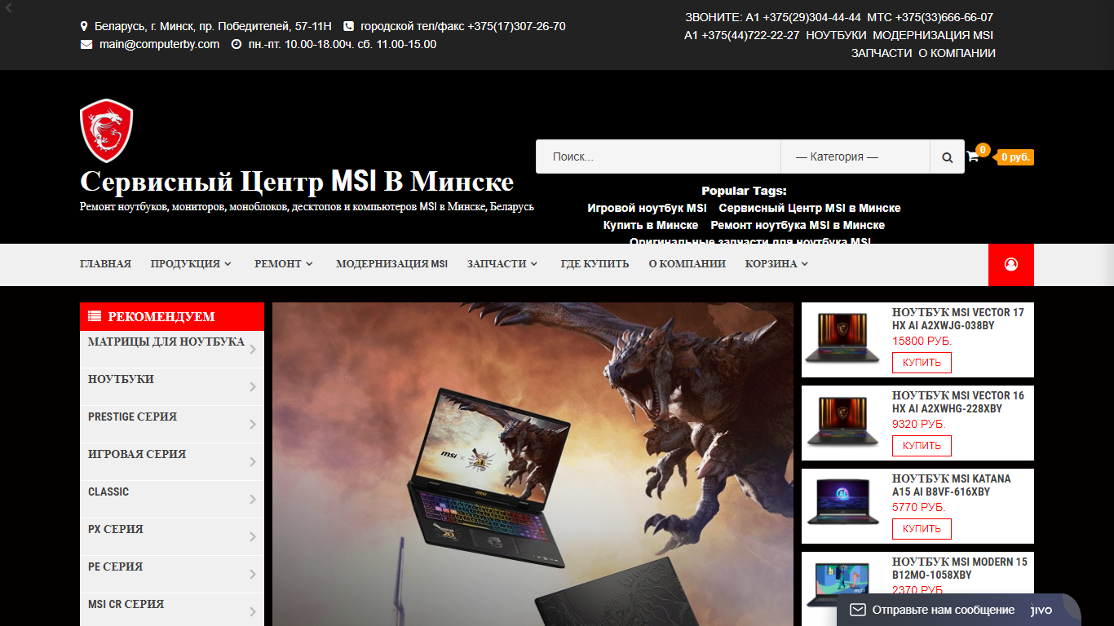The height and width of the screenshot is (626, 1114).
Task: Open the shopping cart icon
Action: (x=972, y=156)
